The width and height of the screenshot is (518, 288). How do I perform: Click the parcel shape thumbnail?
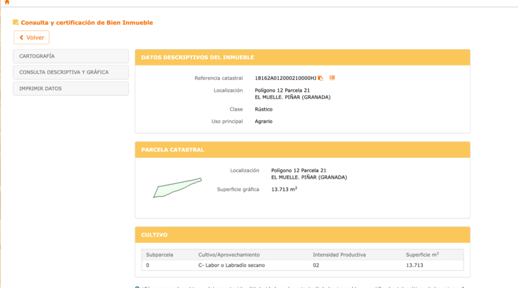tap(178, 188)
